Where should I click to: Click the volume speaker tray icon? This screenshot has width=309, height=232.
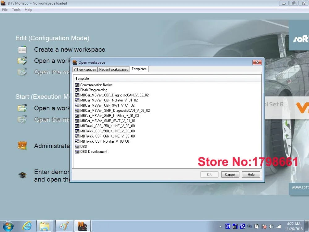tap(271, 226)
